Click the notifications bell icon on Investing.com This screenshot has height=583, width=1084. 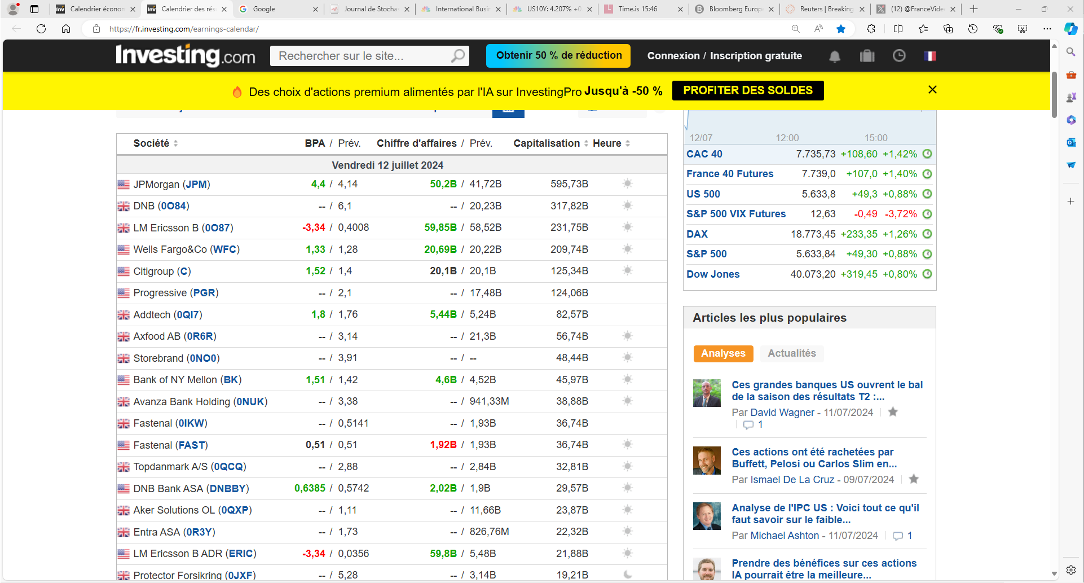[835, 56]
